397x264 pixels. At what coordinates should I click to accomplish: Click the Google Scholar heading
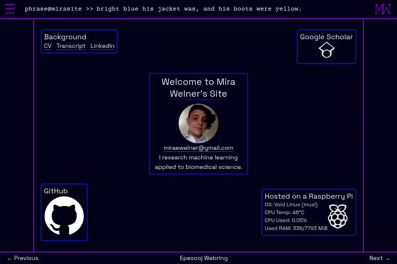(327, 37)
